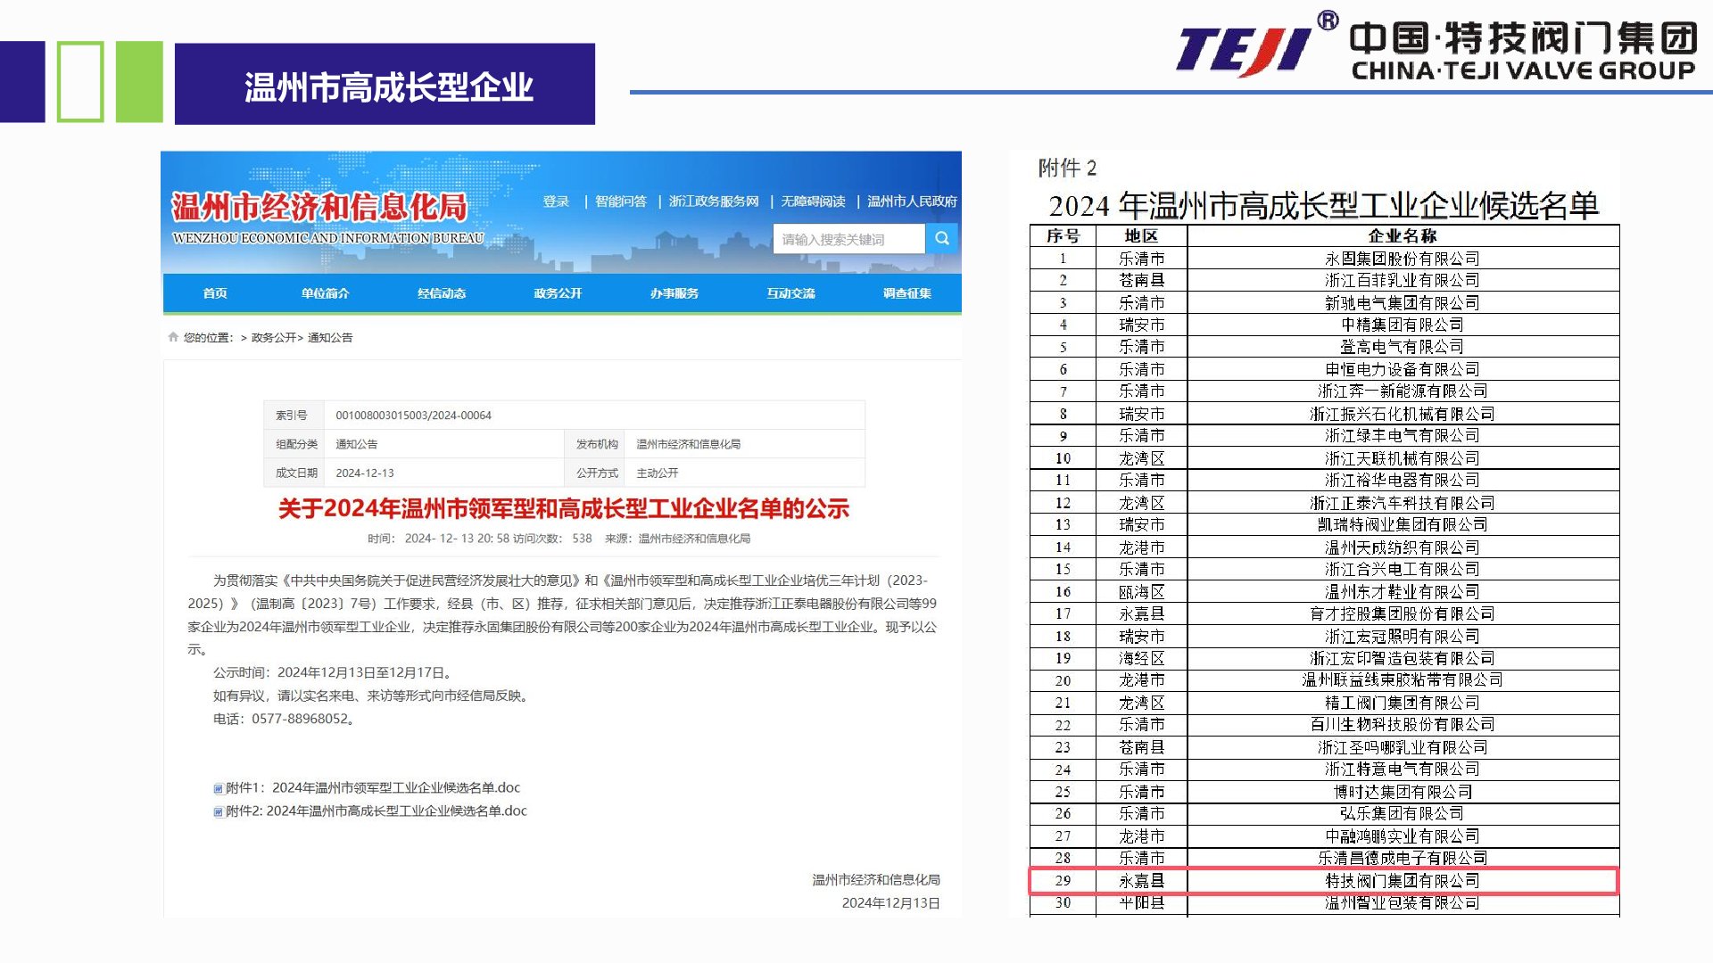Click the 企业名称 column header
Screen dimensions: 1713x963
[x=1403, y=236]
